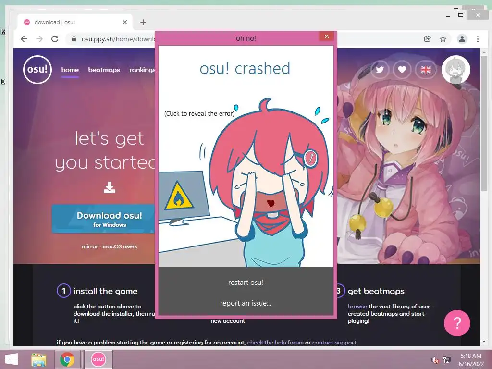Open the mirror download link
Image resolution: width=492 pixels, height=369 pixels.
click(x=90, y=246)
